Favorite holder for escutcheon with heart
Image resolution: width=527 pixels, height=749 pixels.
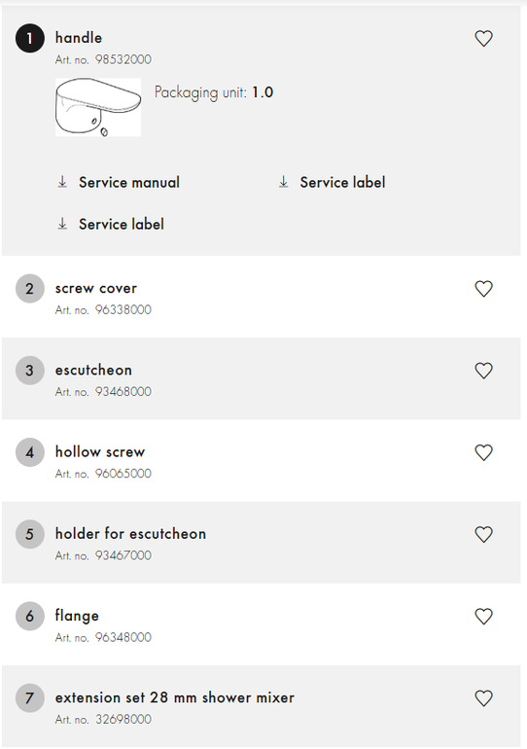pos(483,535)
